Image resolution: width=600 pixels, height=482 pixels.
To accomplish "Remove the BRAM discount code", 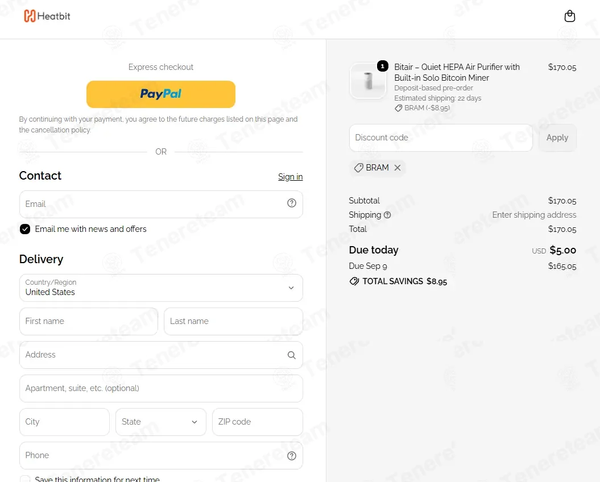I will (398, 168).
